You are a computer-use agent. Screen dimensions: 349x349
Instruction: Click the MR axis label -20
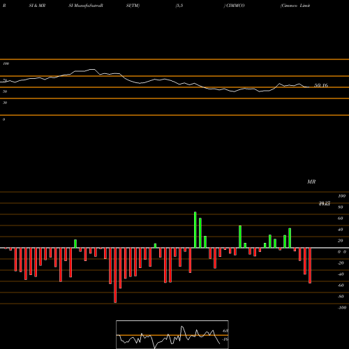pos(341,263)
